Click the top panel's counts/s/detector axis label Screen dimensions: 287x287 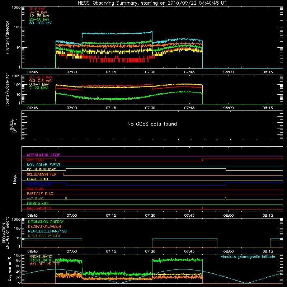pyautogui.click(x=7, y=37)
